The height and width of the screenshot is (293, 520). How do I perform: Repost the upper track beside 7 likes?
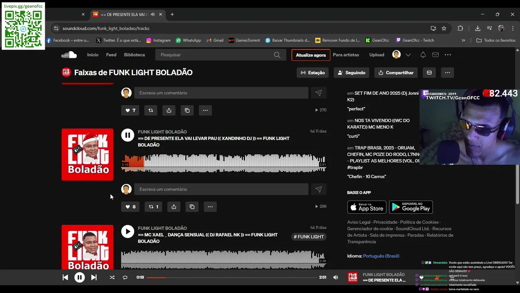(151, 110)
